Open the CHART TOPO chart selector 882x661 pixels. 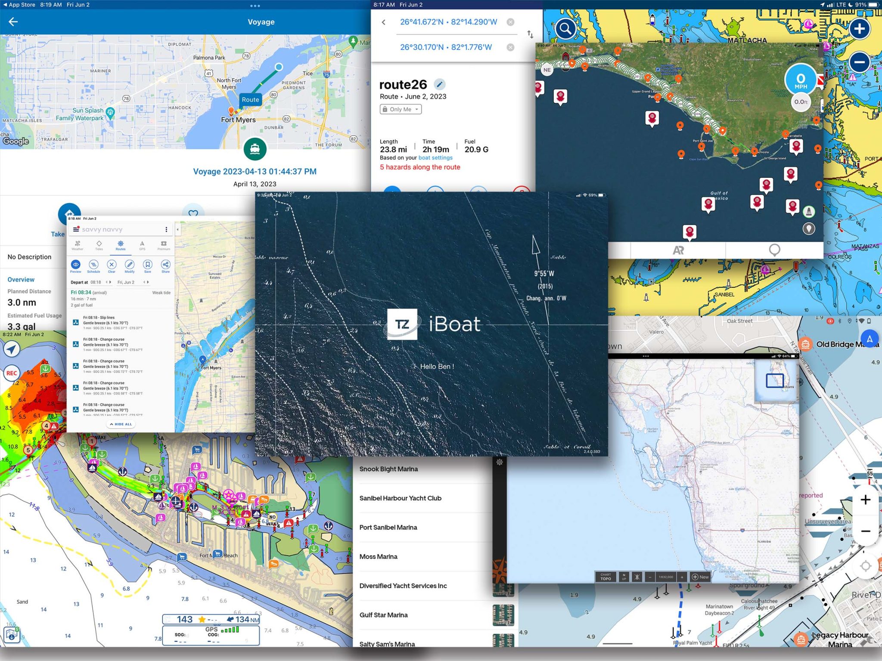606,577
